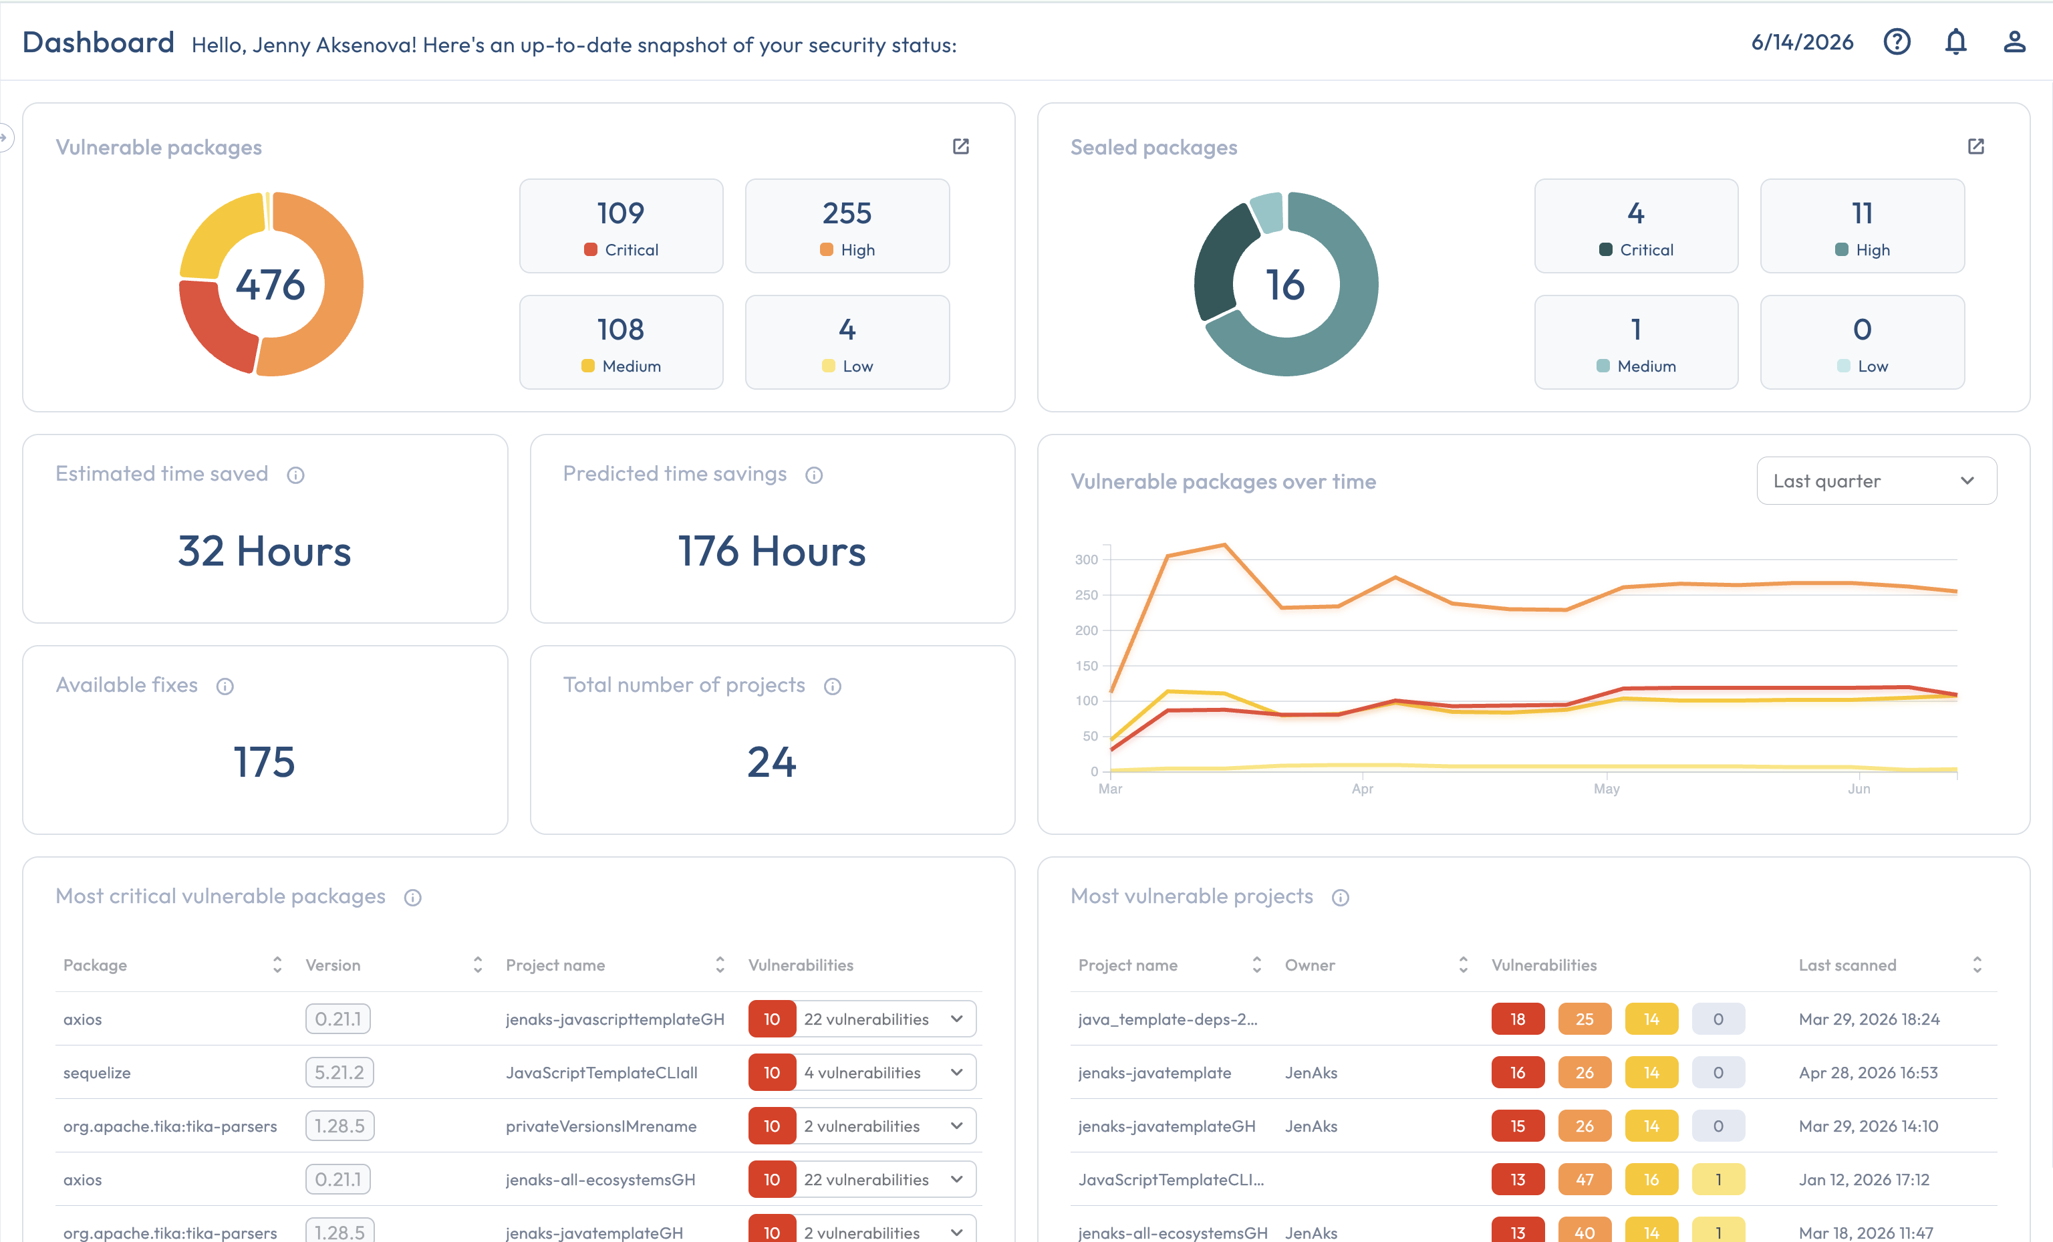Select the 1 Medium sealed packages card
Image resolution: width=2053 pixels, height=1242 pixels.
1635,342
